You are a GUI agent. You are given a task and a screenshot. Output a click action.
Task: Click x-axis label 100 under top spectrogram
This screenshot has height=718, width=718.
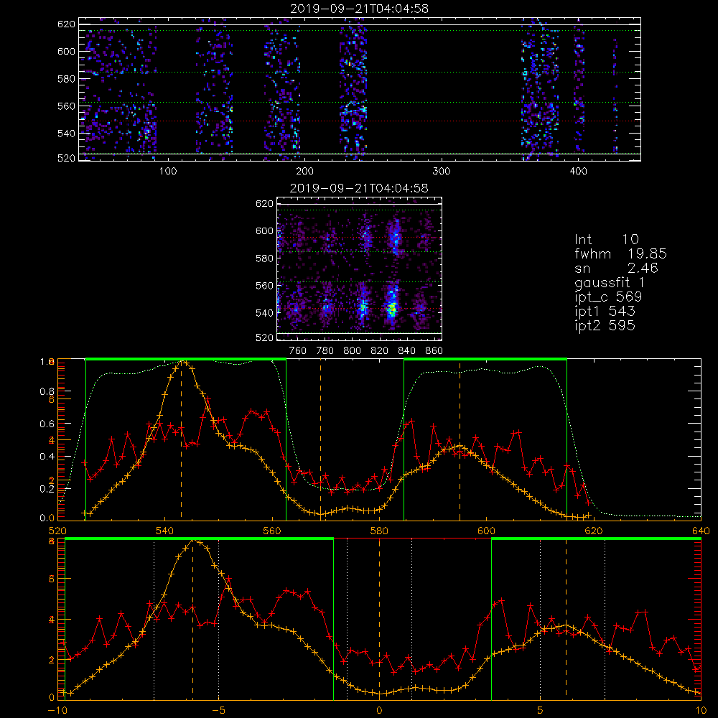[167, 172]
